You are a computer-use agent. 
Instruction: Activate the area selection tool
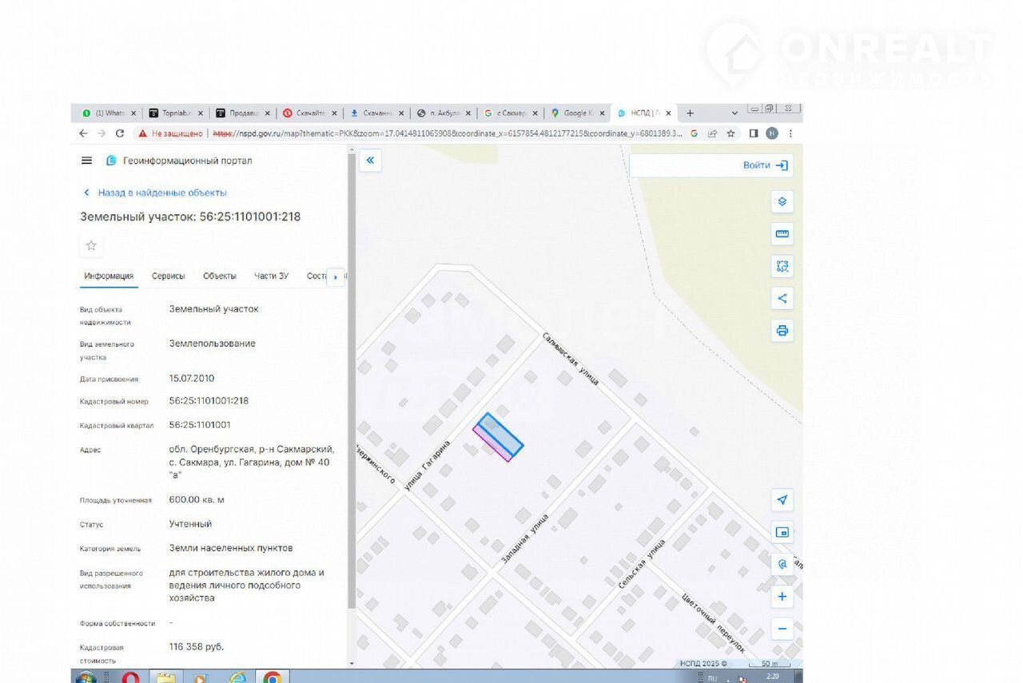click(x=782, y=267)
